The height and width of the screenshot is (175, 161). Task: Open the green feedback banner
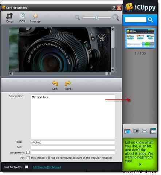tap(140, 154)
